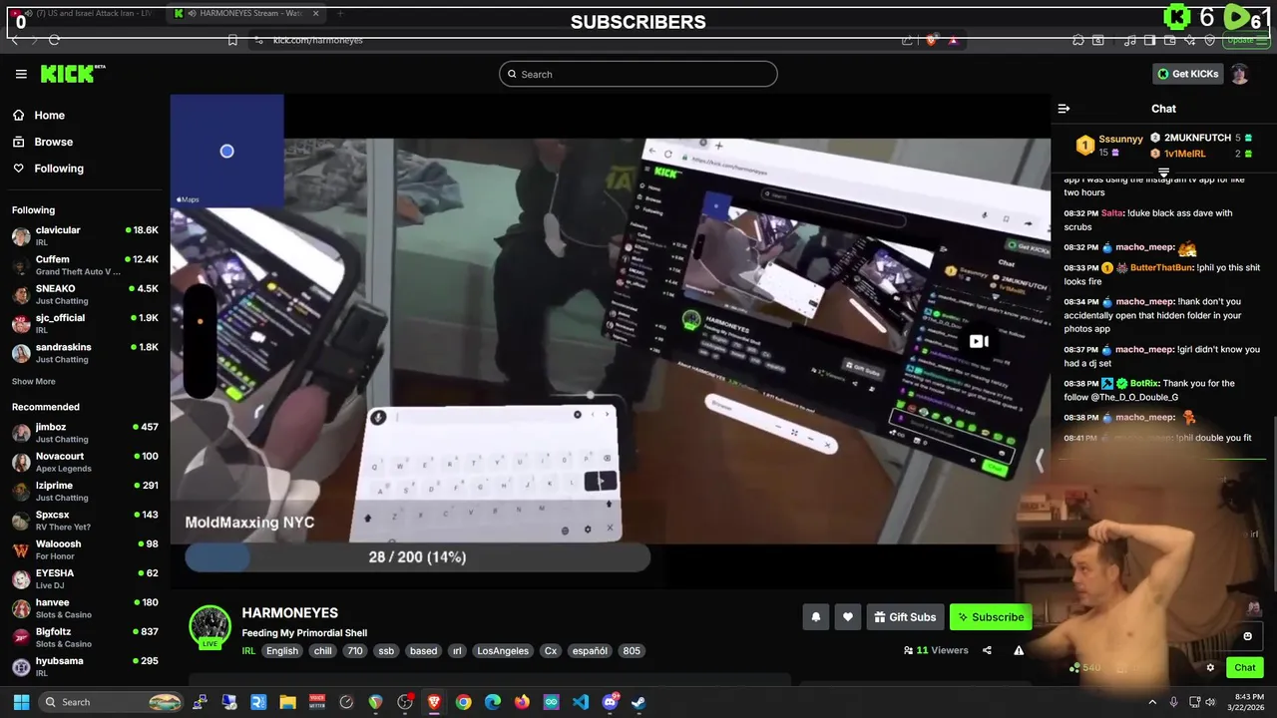Click the chill tag

point(322,650)
